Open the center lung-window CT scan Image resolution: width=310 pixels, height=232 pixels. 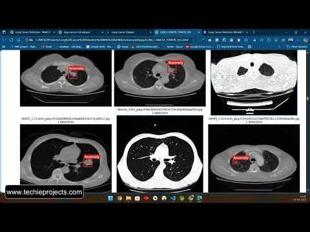point(160,154)
